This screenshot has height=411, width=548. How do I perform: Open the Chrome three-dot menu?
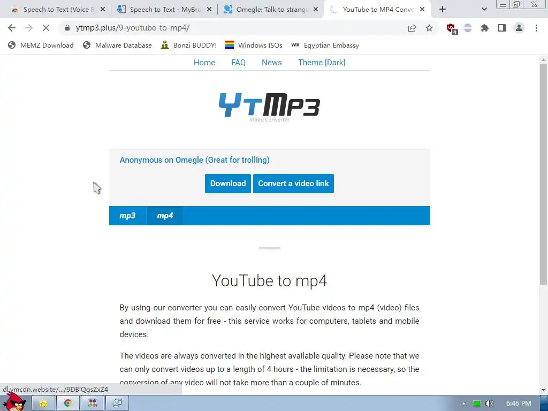536,28
